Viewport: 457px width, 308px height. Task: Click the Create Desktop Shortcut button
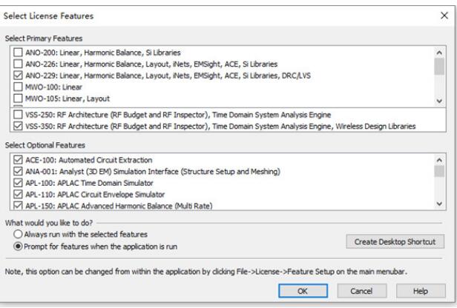[x=395, y=241]
